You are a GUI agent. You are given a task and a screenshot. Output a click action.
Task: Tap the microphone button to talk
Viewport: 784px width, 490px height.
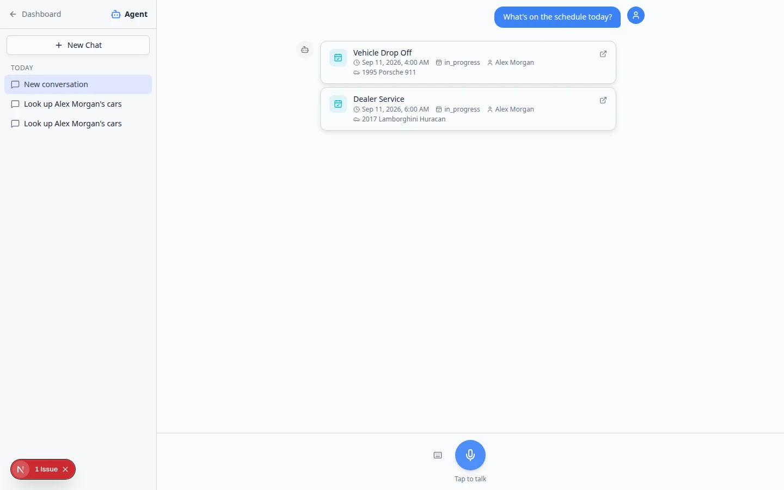[470, 455]
